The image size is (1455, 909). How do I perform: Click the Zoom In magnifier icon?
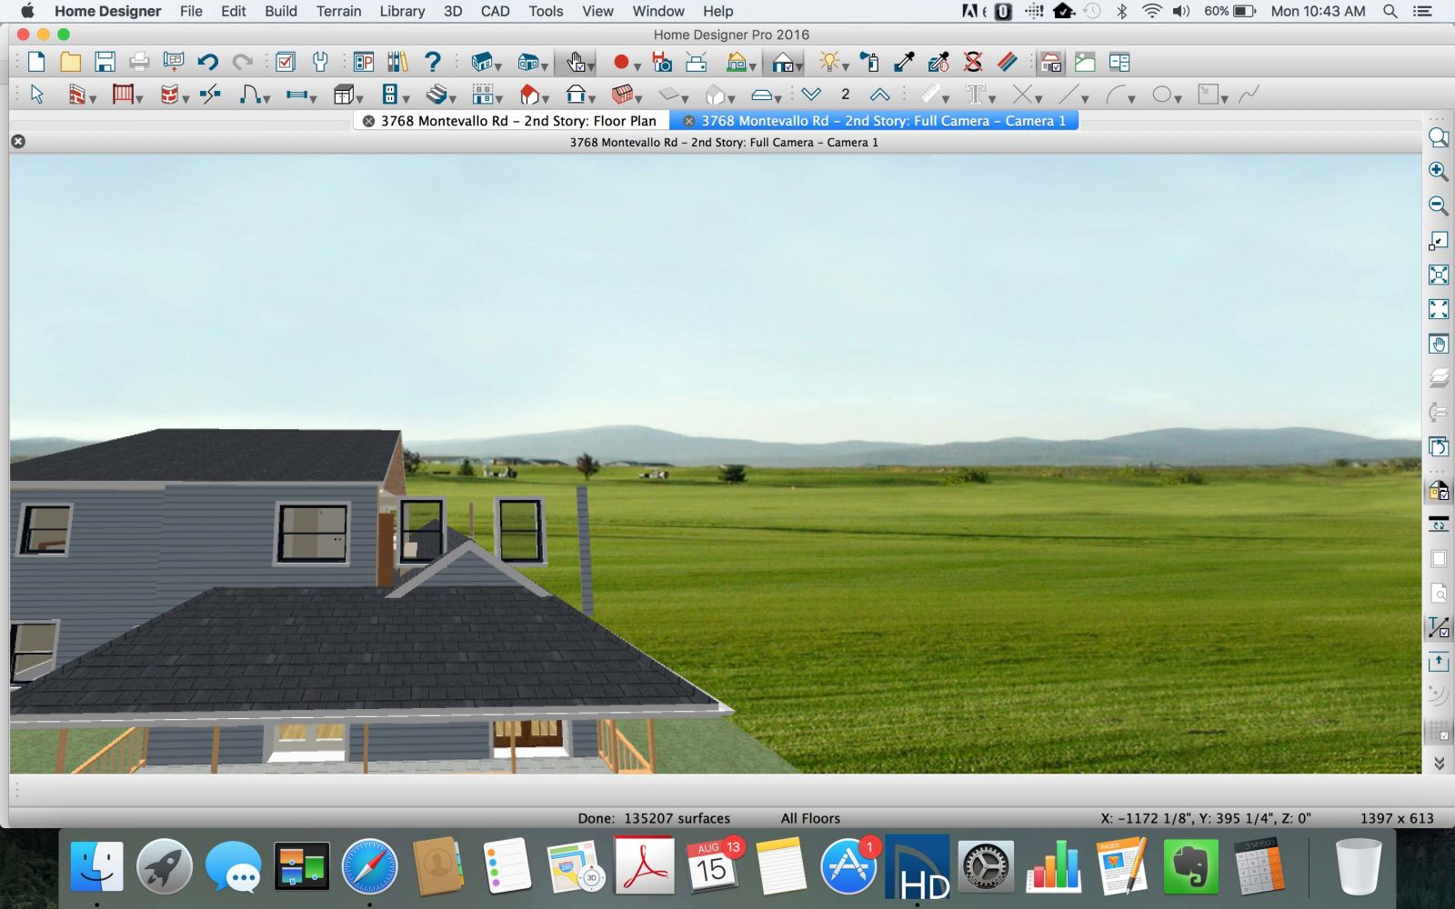coord(1438,172)
